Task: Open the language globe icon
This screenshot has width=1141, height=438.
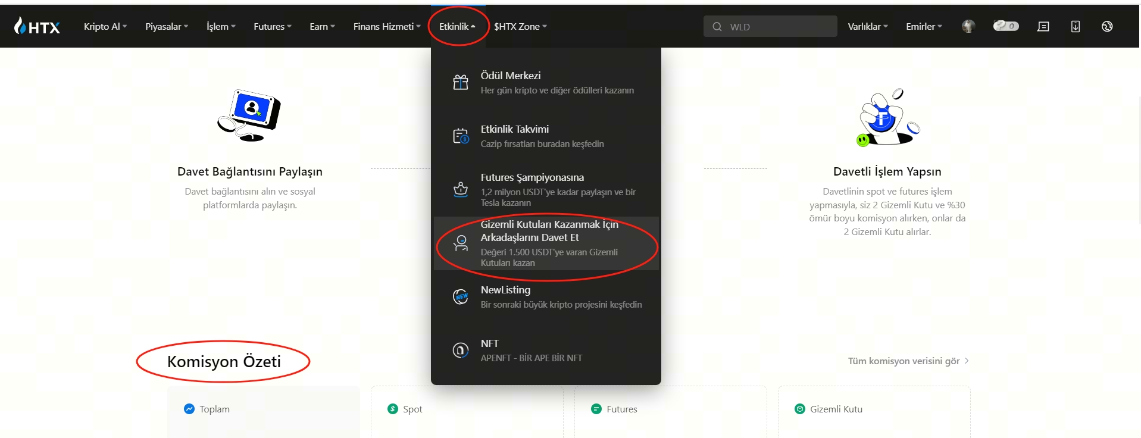Action: [1107, 26]
